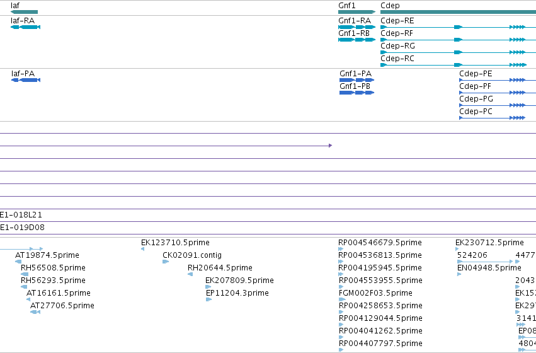Image resolution: width=536 pixels, height=353 pixels.
Task: Select the Cdep-RE transcript label
Action: click(x=397, y=21)
